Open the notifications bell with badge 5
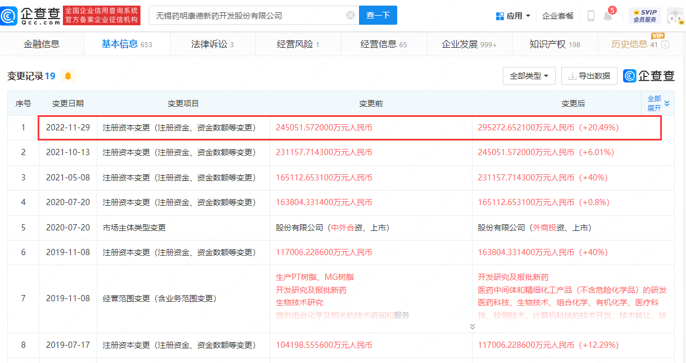The height and width of the screenshot is (363, 686). [x=608, y=16]
